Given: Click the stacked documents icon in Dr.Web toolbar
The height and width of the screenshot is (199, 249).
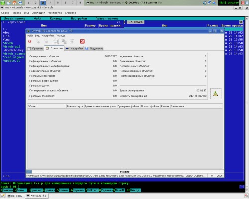Looking at the screenshot, I should [x=64, y=41].
